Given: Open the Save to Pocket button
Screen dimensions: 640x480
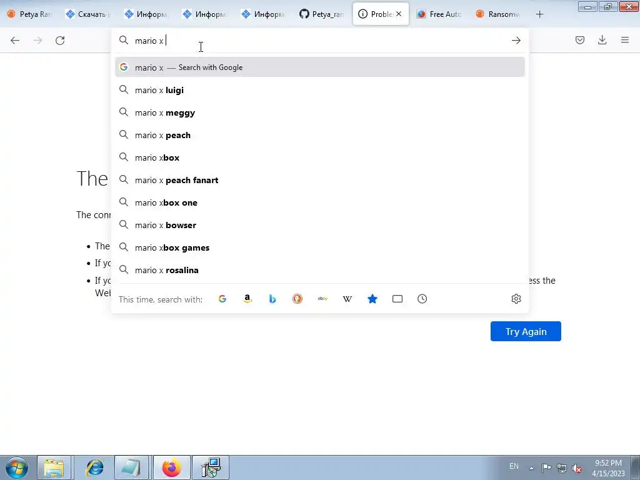Looking at the screenshot, I should coord(579,40).
